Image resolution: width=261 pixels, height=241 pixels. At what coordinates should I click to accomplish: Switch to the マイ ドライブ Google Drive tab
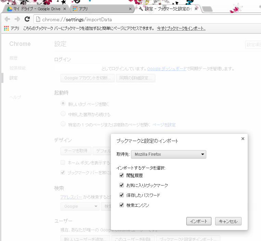click(37, 9)
